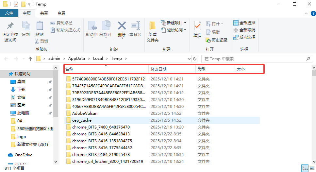
Task: Click the Copy icon in the ribbon
Action: click(x=26, y=26)
